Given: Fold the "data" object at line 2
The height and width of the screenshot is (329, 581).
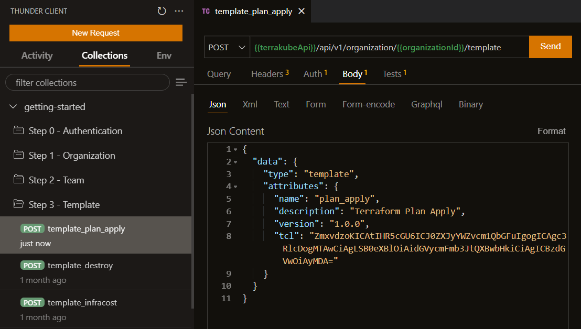Looking at the screenshot, I should pos(235,162).
